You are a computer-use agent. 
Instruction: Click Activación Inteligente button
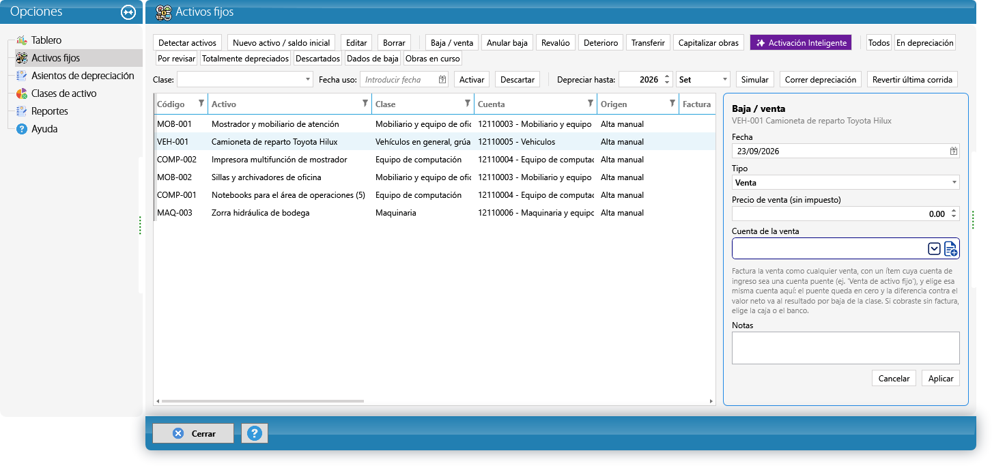(801, 42)
